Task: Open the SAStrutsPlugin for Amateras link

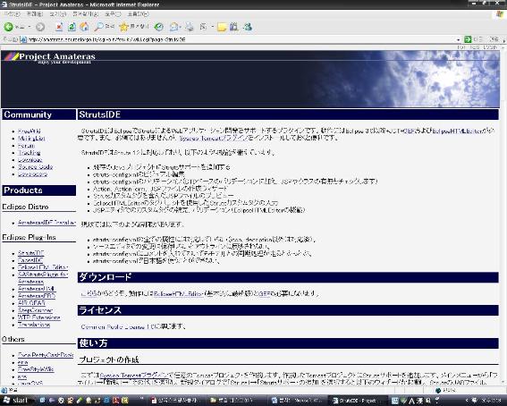Action: point(43,277)
